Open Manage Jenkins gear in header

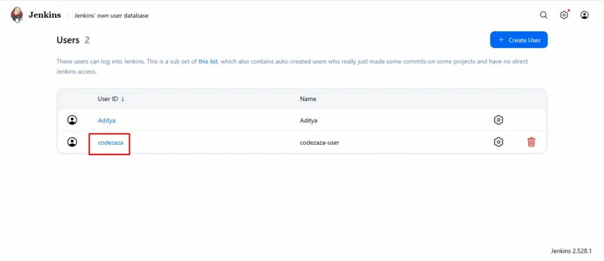click(564, 15)
